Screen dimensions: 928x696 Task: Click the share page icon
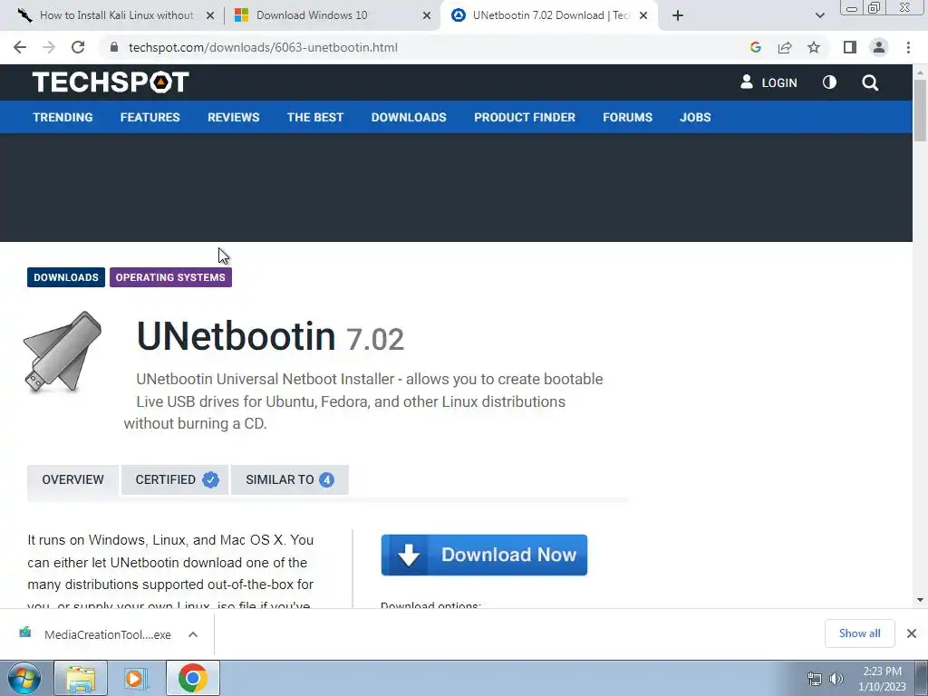click(785, 47)
